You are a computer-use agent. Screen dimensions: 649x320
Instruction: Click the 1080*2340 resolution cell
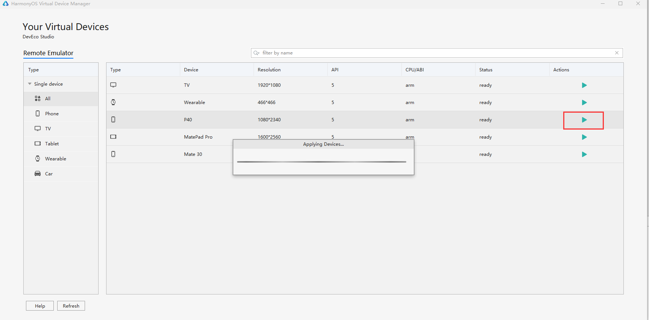(269, 120)
